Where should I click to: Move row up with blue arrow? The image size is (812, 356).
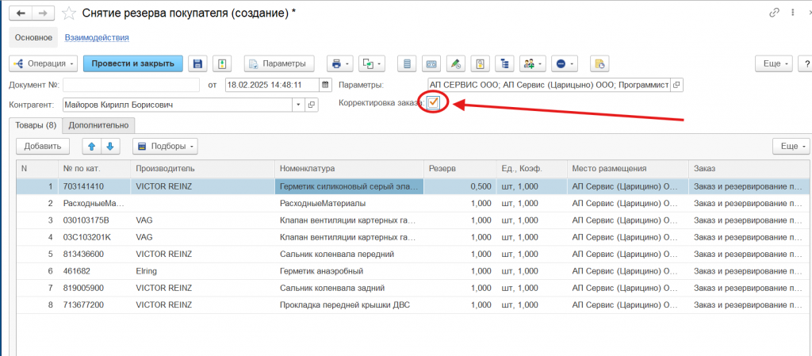click(91, 146)
